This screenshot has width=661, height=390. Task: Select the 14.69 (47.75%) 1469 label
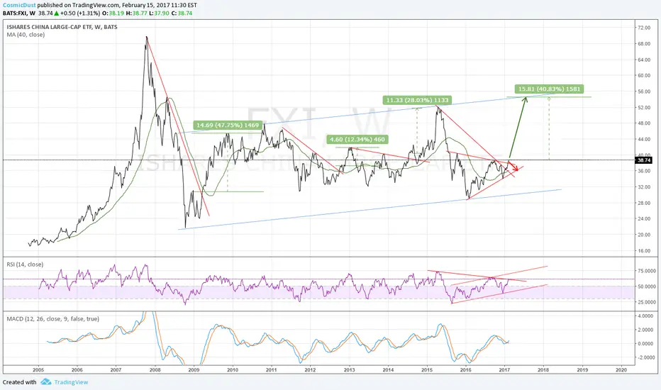(228, 126)
